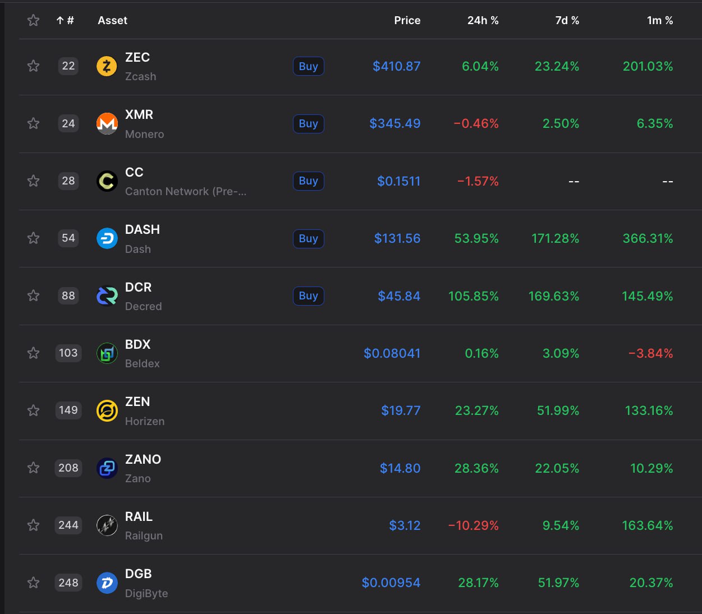Image resolution: width=702 pixels, height=614 pixels.
Task: Click the Railgun coin logo icon
Action: click(107, 525)
